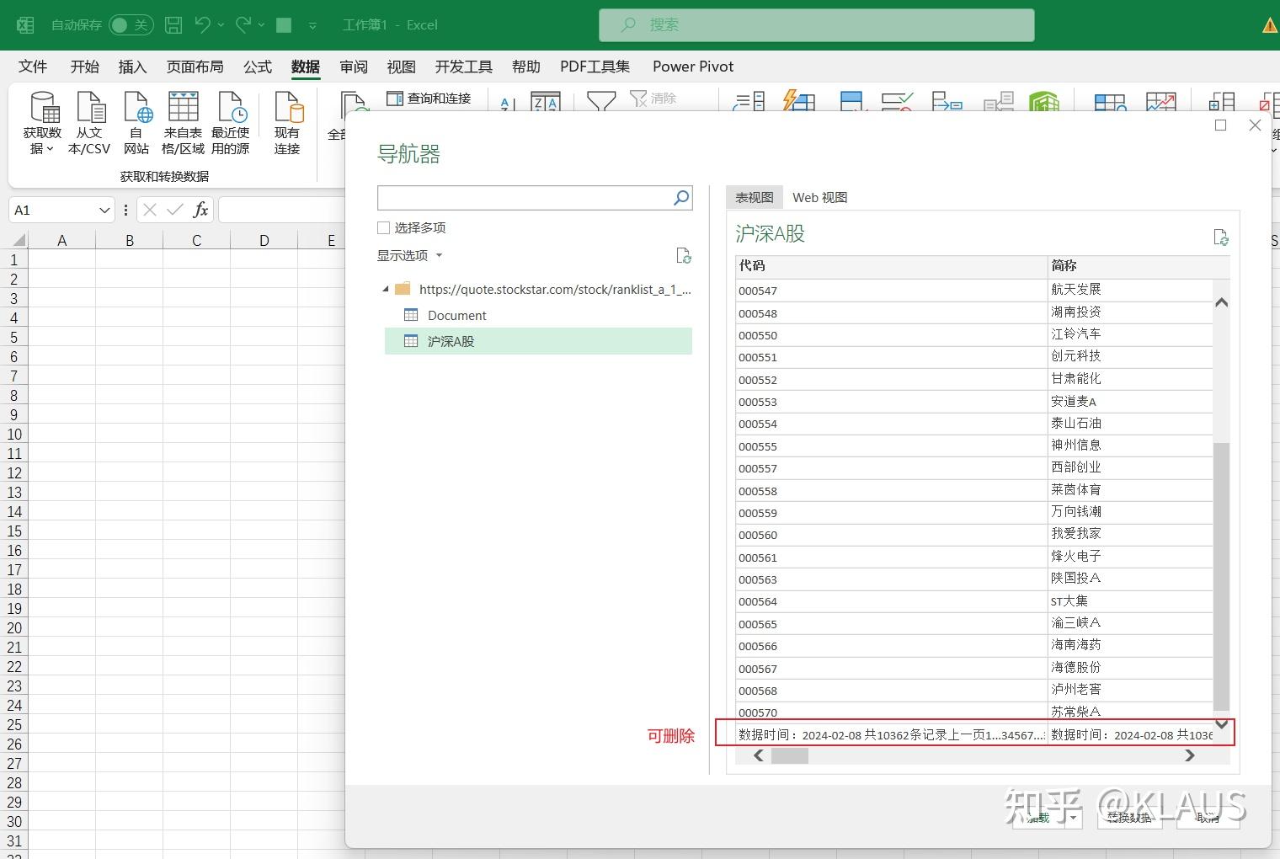Click the 现有连接 icon
This screenshot has width=1280, height=859.
pos(287,122)
